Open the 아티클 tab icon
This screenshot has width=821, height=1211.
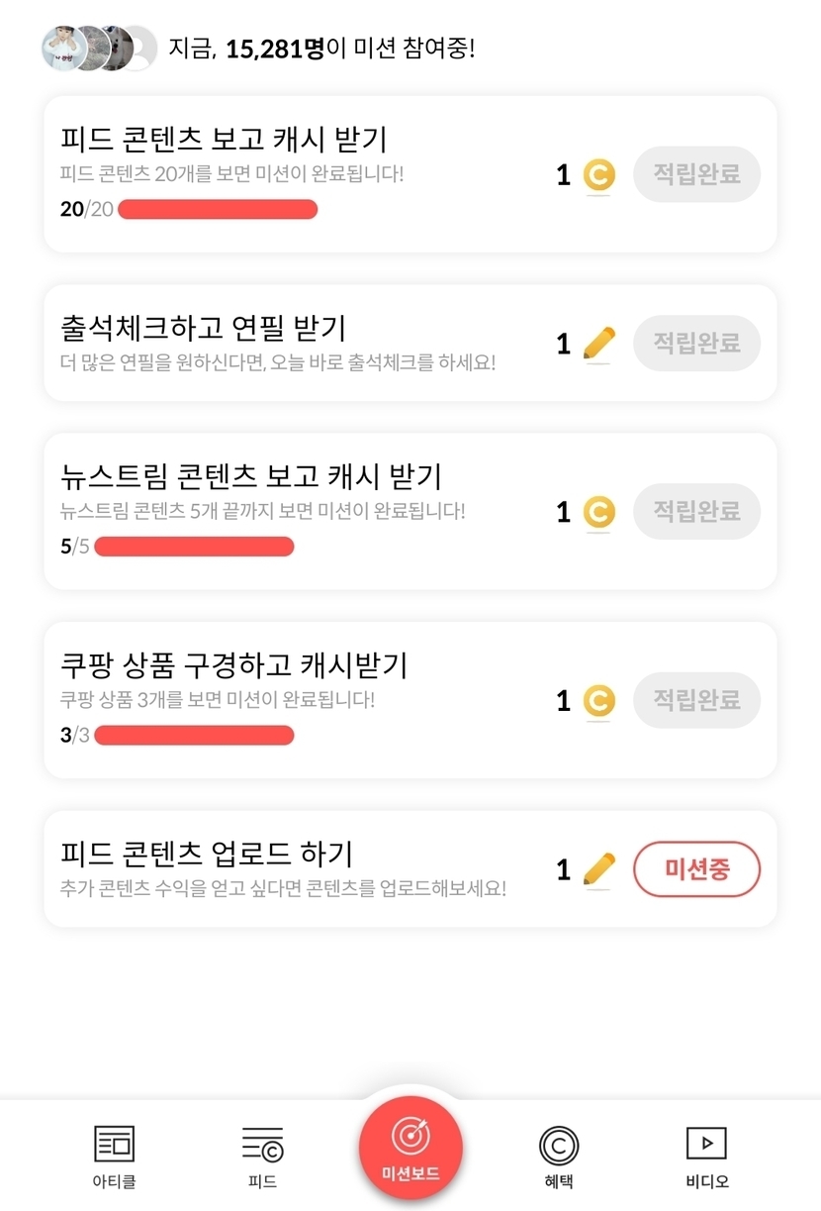[x=114, y=1145]
